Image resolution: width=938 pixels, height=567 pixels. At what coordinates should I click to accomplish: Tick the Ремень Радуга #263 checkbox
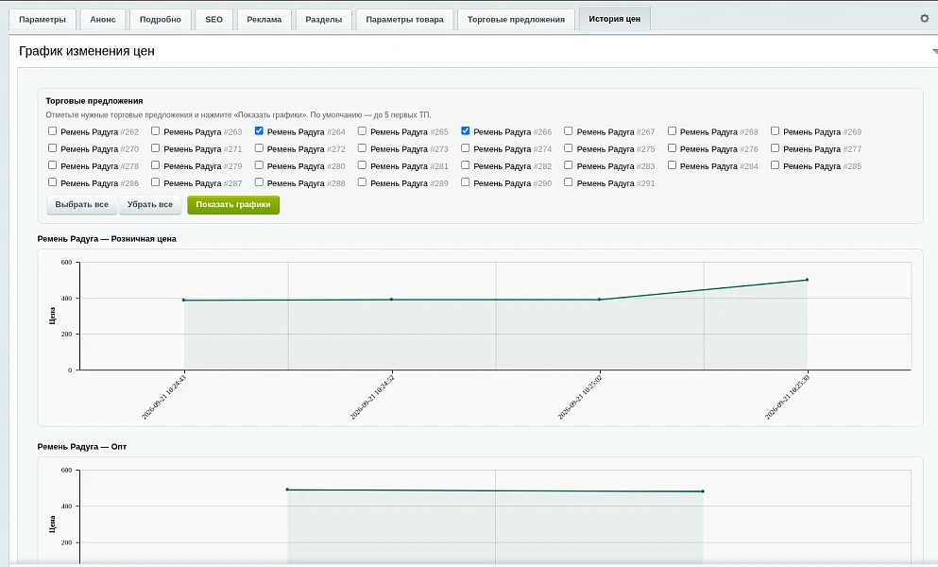[156, 131]
